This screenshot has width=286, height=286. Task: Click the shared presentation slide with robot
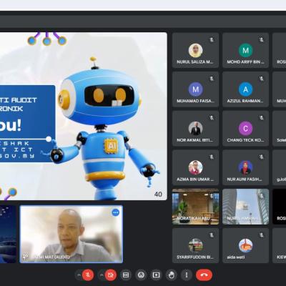click(x=84, y=116)
